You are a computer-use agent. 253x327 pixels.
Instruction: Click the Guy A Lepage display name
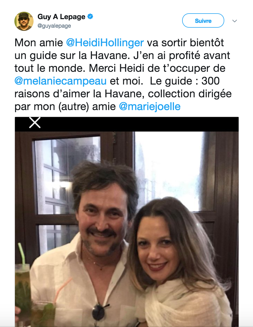[x=62, y=17]
